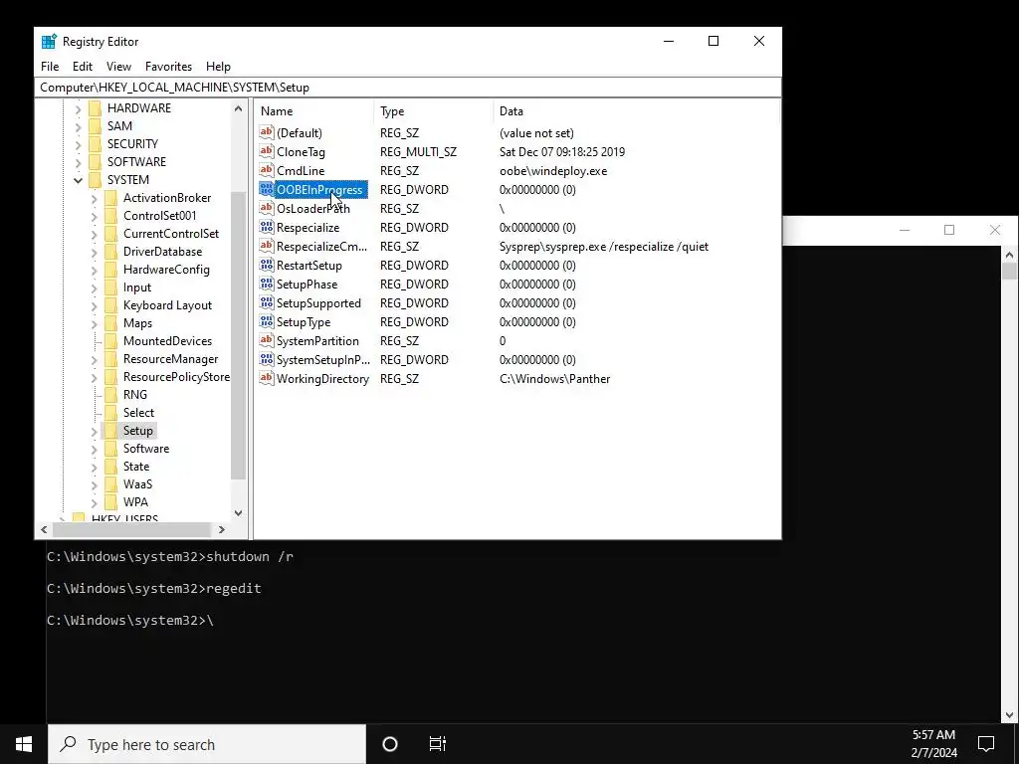This screenshot has height=764, width=1019.
Task: Open the Windows Start menu
Action: 24,744
